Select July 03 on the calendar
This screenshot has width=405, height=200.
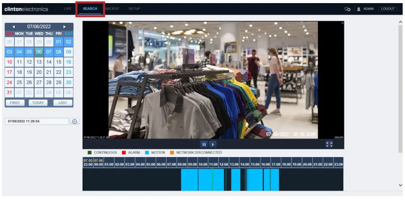(x=10, y=52)
